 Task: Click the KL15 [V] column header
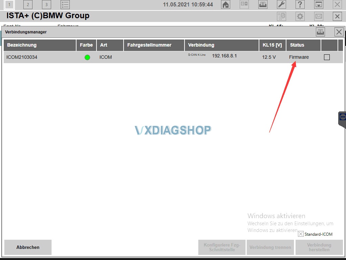point(273,45)
